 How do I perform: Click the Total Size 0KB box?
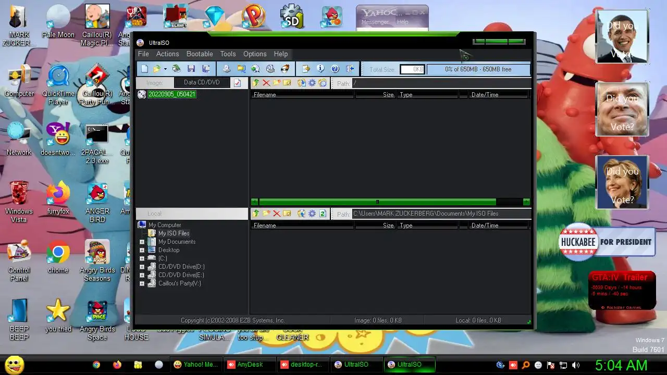click(x=413, y=69)
